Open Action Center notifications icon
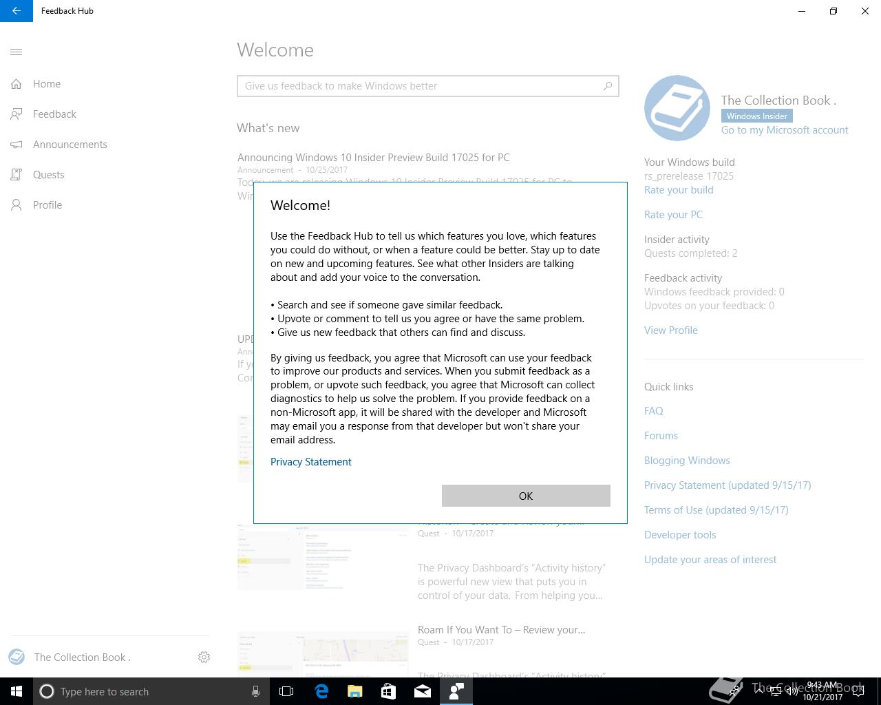The height and width of the screenshot is (705, 881). [x=858, y=691]
